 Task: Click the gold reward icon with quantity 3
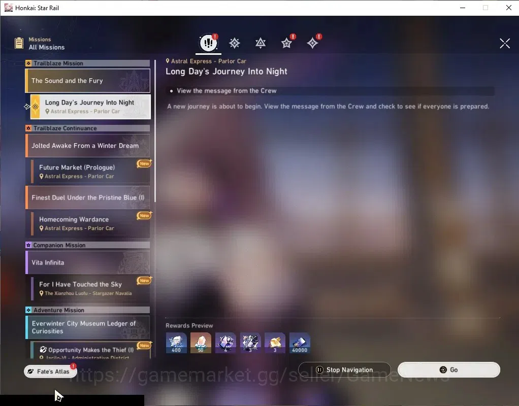tap(275, 343)
